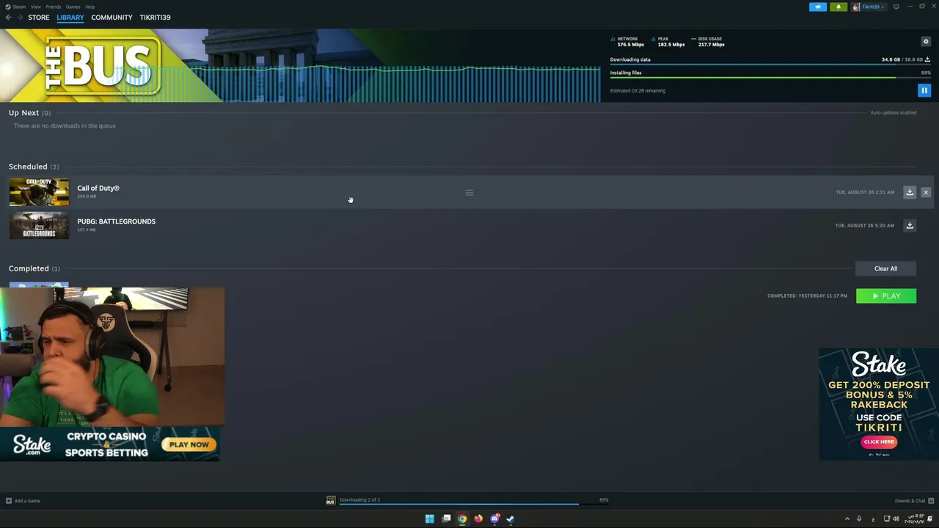Open Friends & Chat
Screen dimensions: 939x528
point(913,501)
